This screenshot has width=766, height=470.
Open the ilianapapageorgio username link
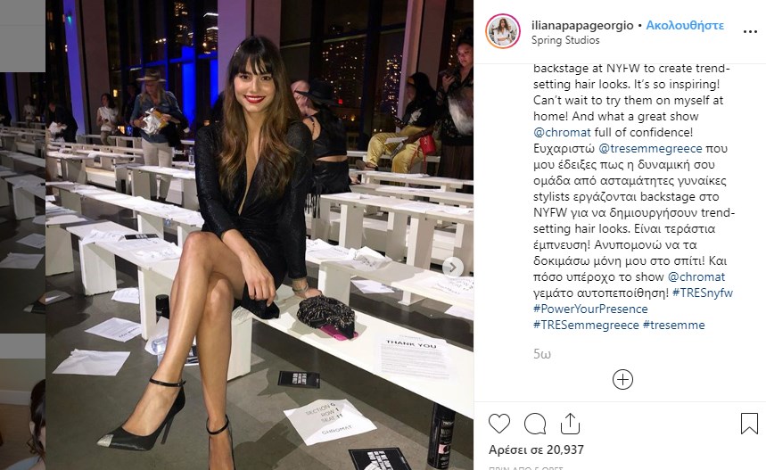[x=582, y=25]
